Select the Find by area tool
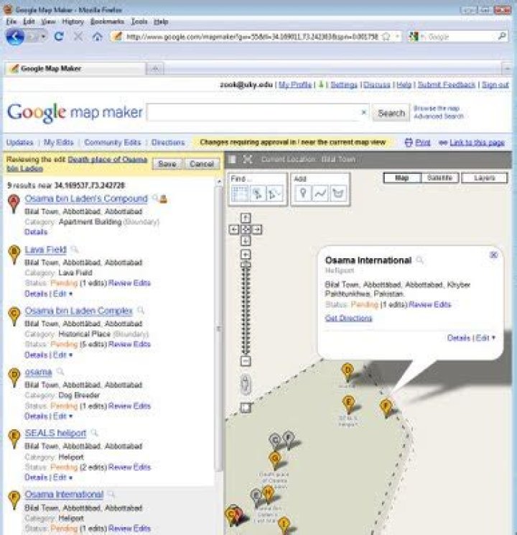Viewport: 517px width, 535px height. click(x=239, y=193)
